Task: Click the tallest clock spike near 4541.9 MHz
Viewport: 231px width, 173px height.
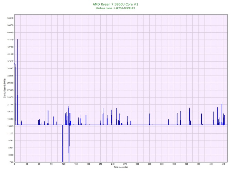Action: coord(17,82)
